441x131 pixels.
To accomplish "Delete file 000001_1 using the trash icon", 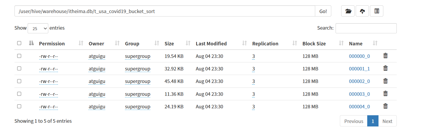I will (385, 68).
